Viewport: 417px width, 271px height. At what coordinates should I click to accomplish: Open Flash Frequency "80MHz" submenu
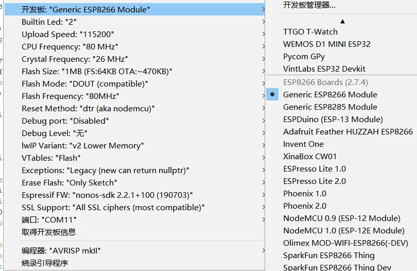[x=134, y=96]
